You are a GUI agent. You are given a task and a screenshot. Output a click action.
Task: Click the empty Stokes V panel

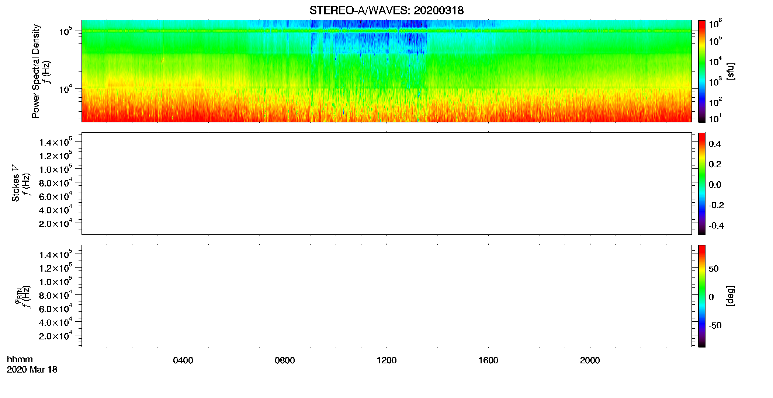pos(386,184)
